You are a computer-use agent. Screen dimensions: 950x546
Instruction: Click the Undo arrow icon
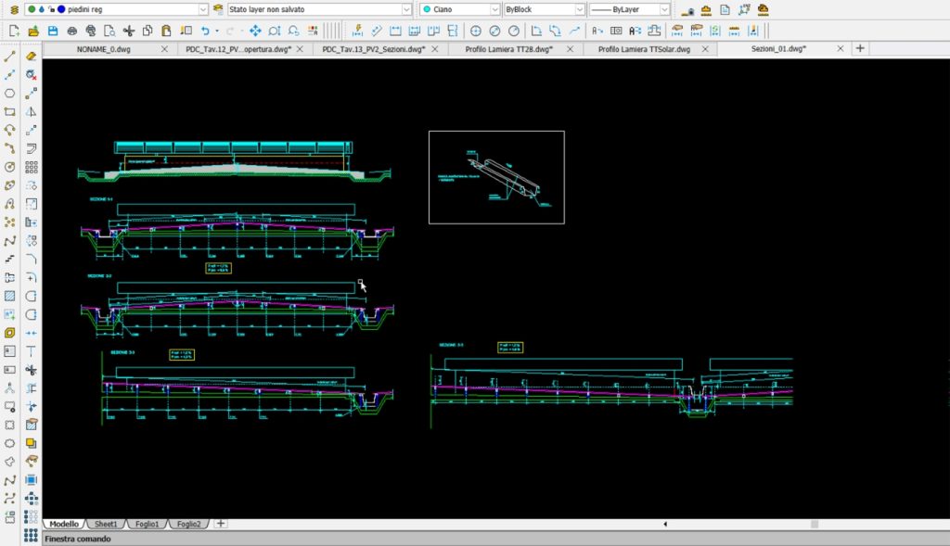[205, 31]
